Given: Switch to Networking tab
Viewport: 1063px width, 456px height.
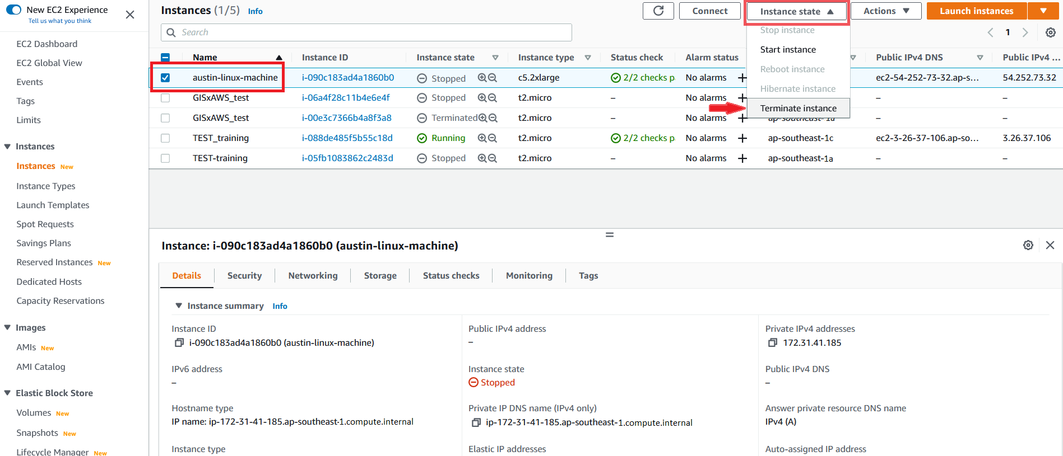Looking at the screenshot, I should point(313,276).
